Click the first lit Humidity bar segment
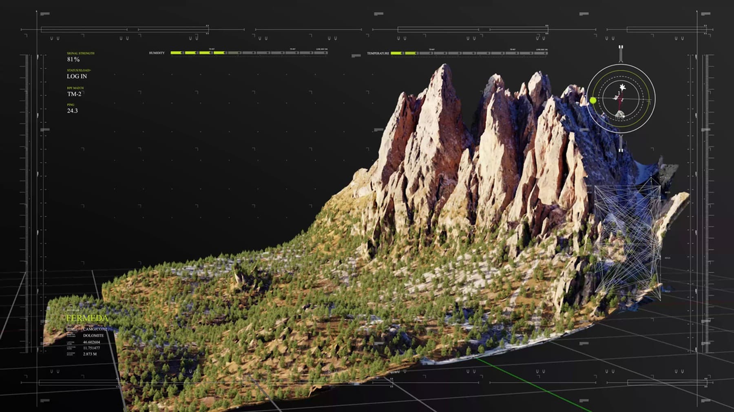Image resolution: width=734 pixels, height=412 pixels. pyautogui.click(x=177, y=53)
